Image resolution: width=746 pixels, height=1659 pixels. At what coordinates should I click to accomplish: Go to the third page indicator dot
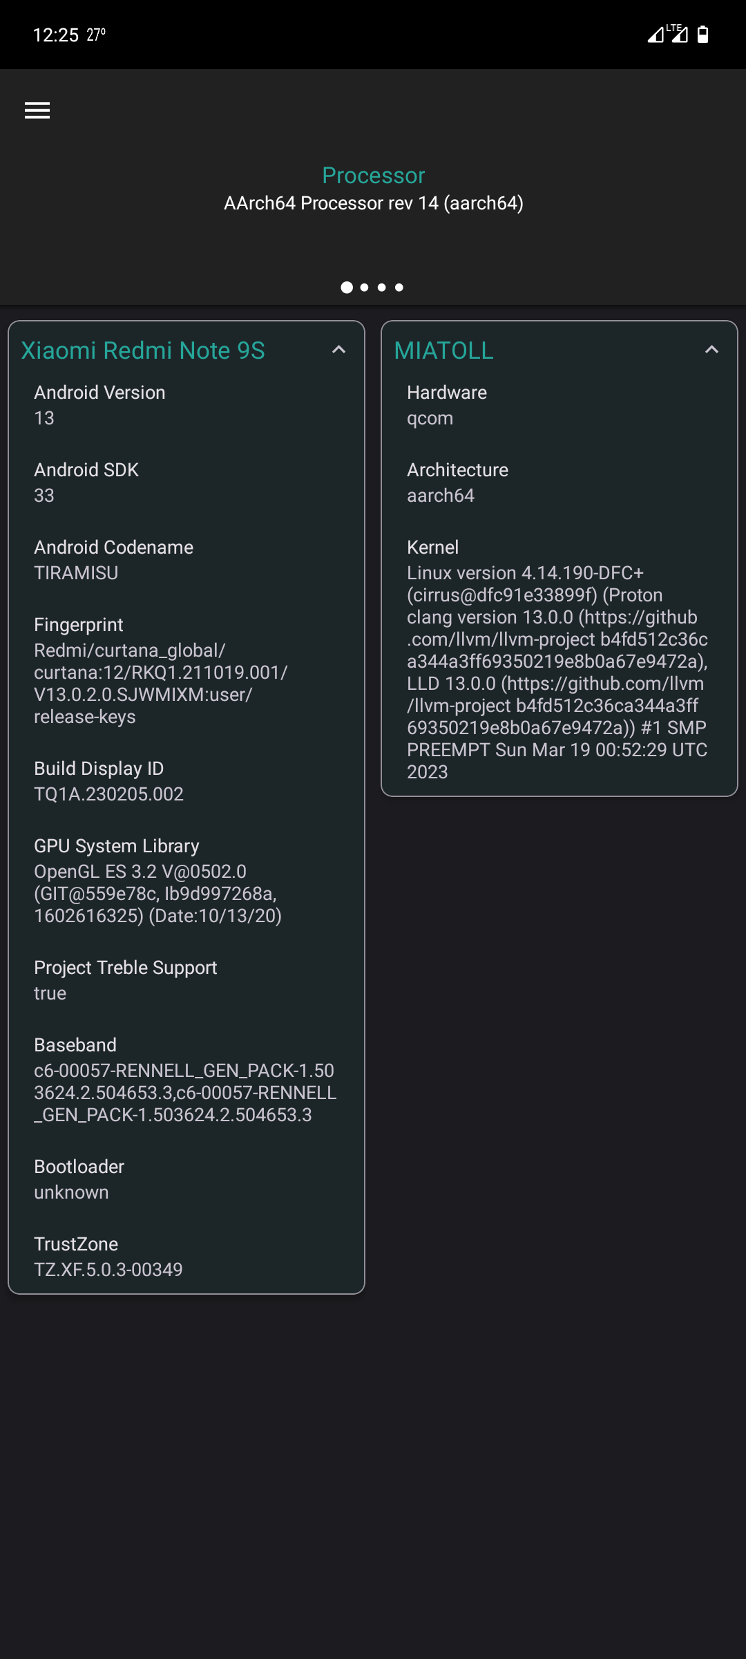pyautogui.click(x=382, y=288)
